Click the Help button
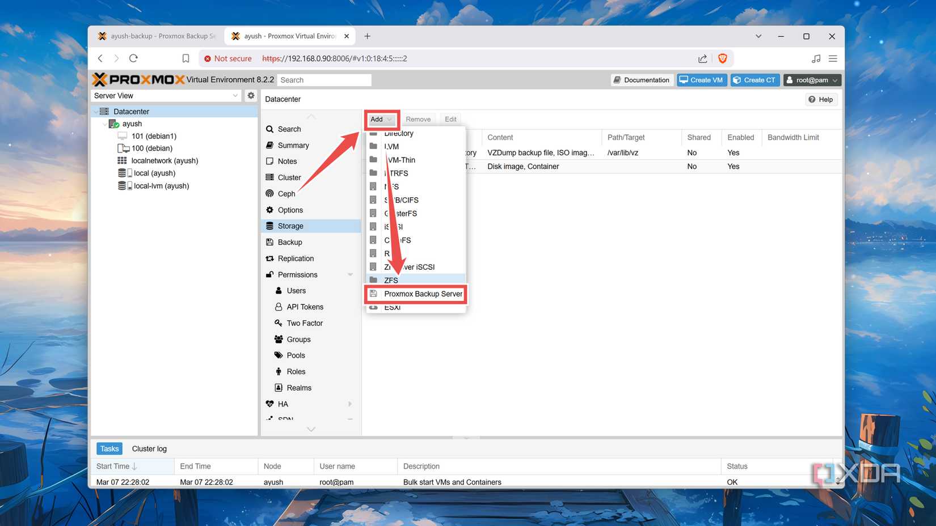The height and width of the screenshot is (526, 936). pos(821,100)
